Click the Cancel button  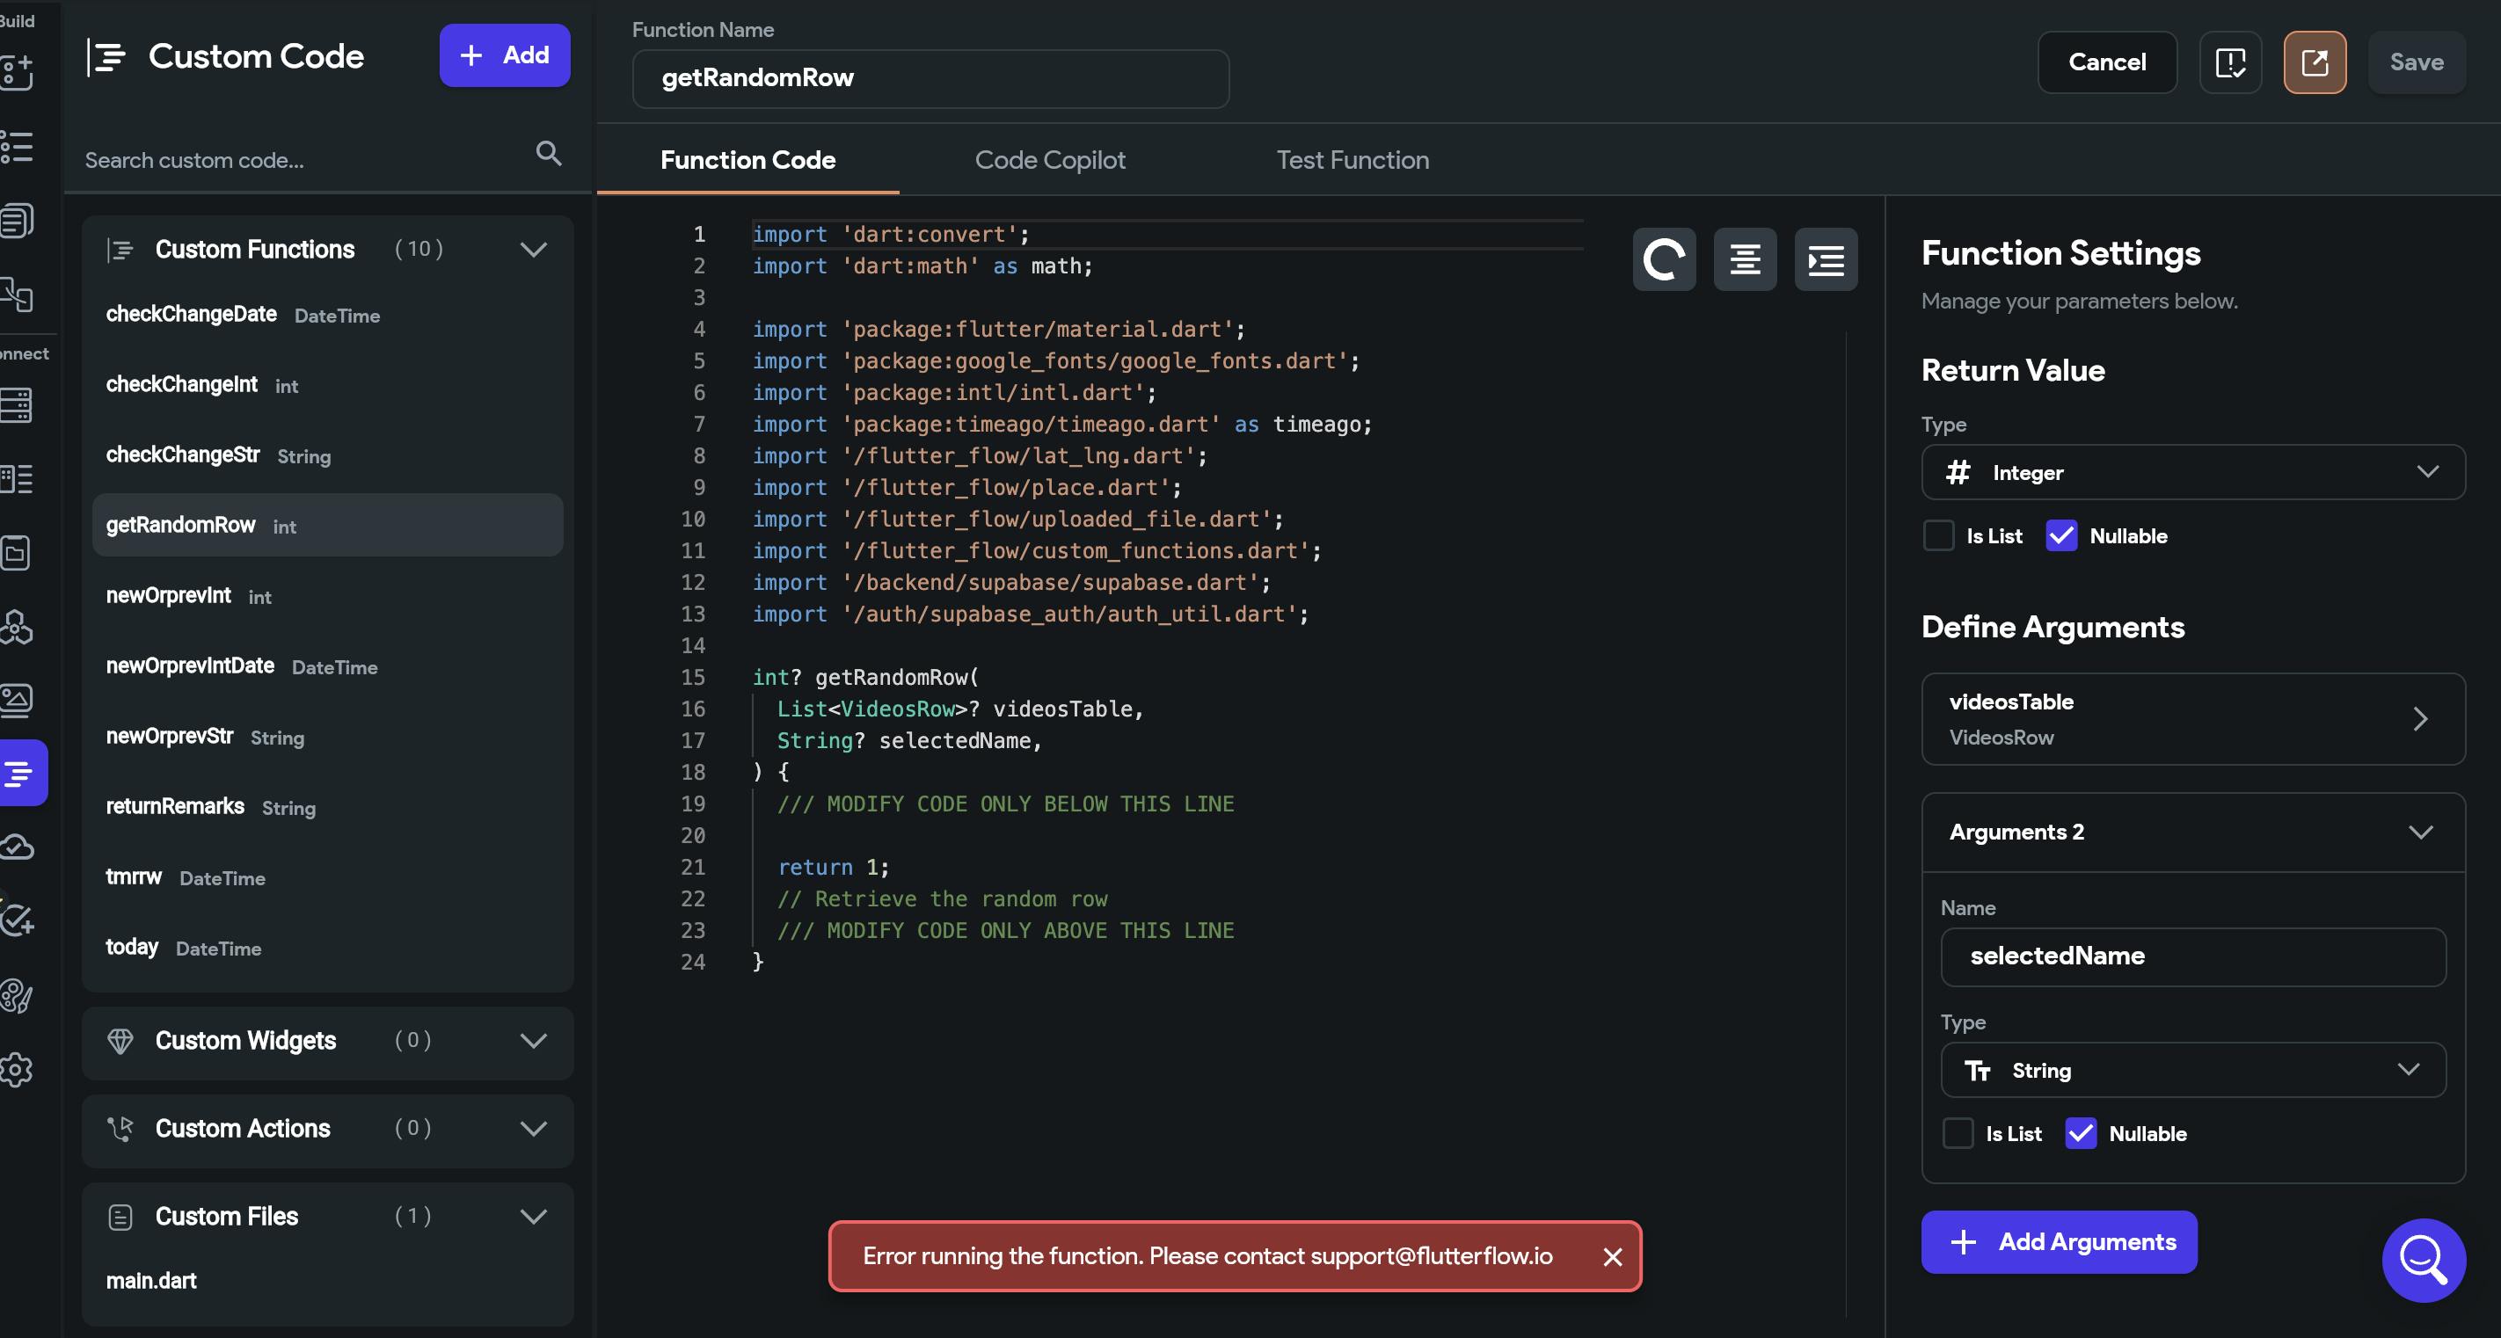[2107, 63]
